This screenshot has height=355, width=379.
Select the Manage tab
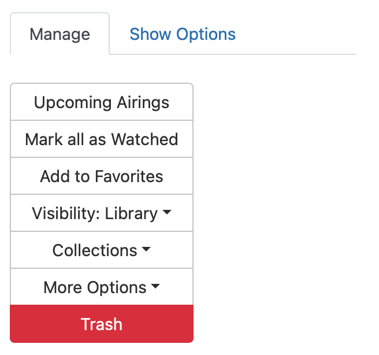pos(60,34)
